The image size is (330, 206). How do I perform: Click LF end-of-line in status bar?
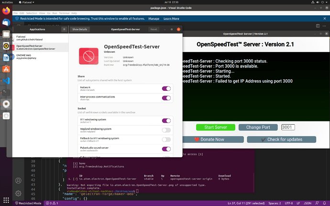pos(298,203)
